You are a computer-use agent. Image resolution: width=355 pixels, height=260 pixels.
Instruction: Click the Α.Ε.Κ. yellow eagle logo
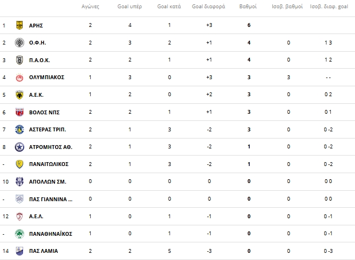point(19,95)
